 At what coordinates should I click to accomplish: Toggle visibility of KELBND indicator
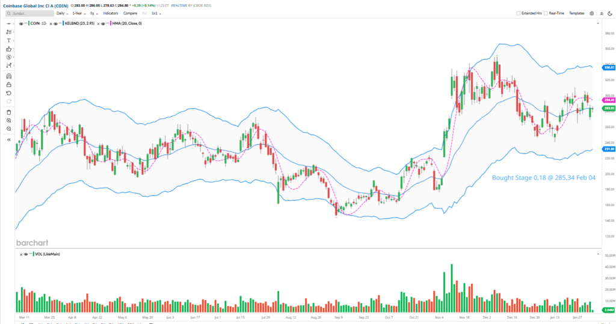(x=56, y=23)
